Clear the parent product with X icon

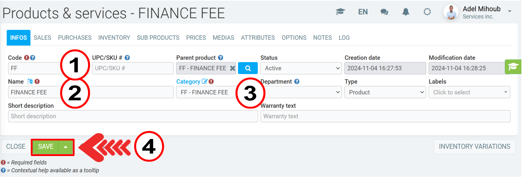click(x=233, y=68)
